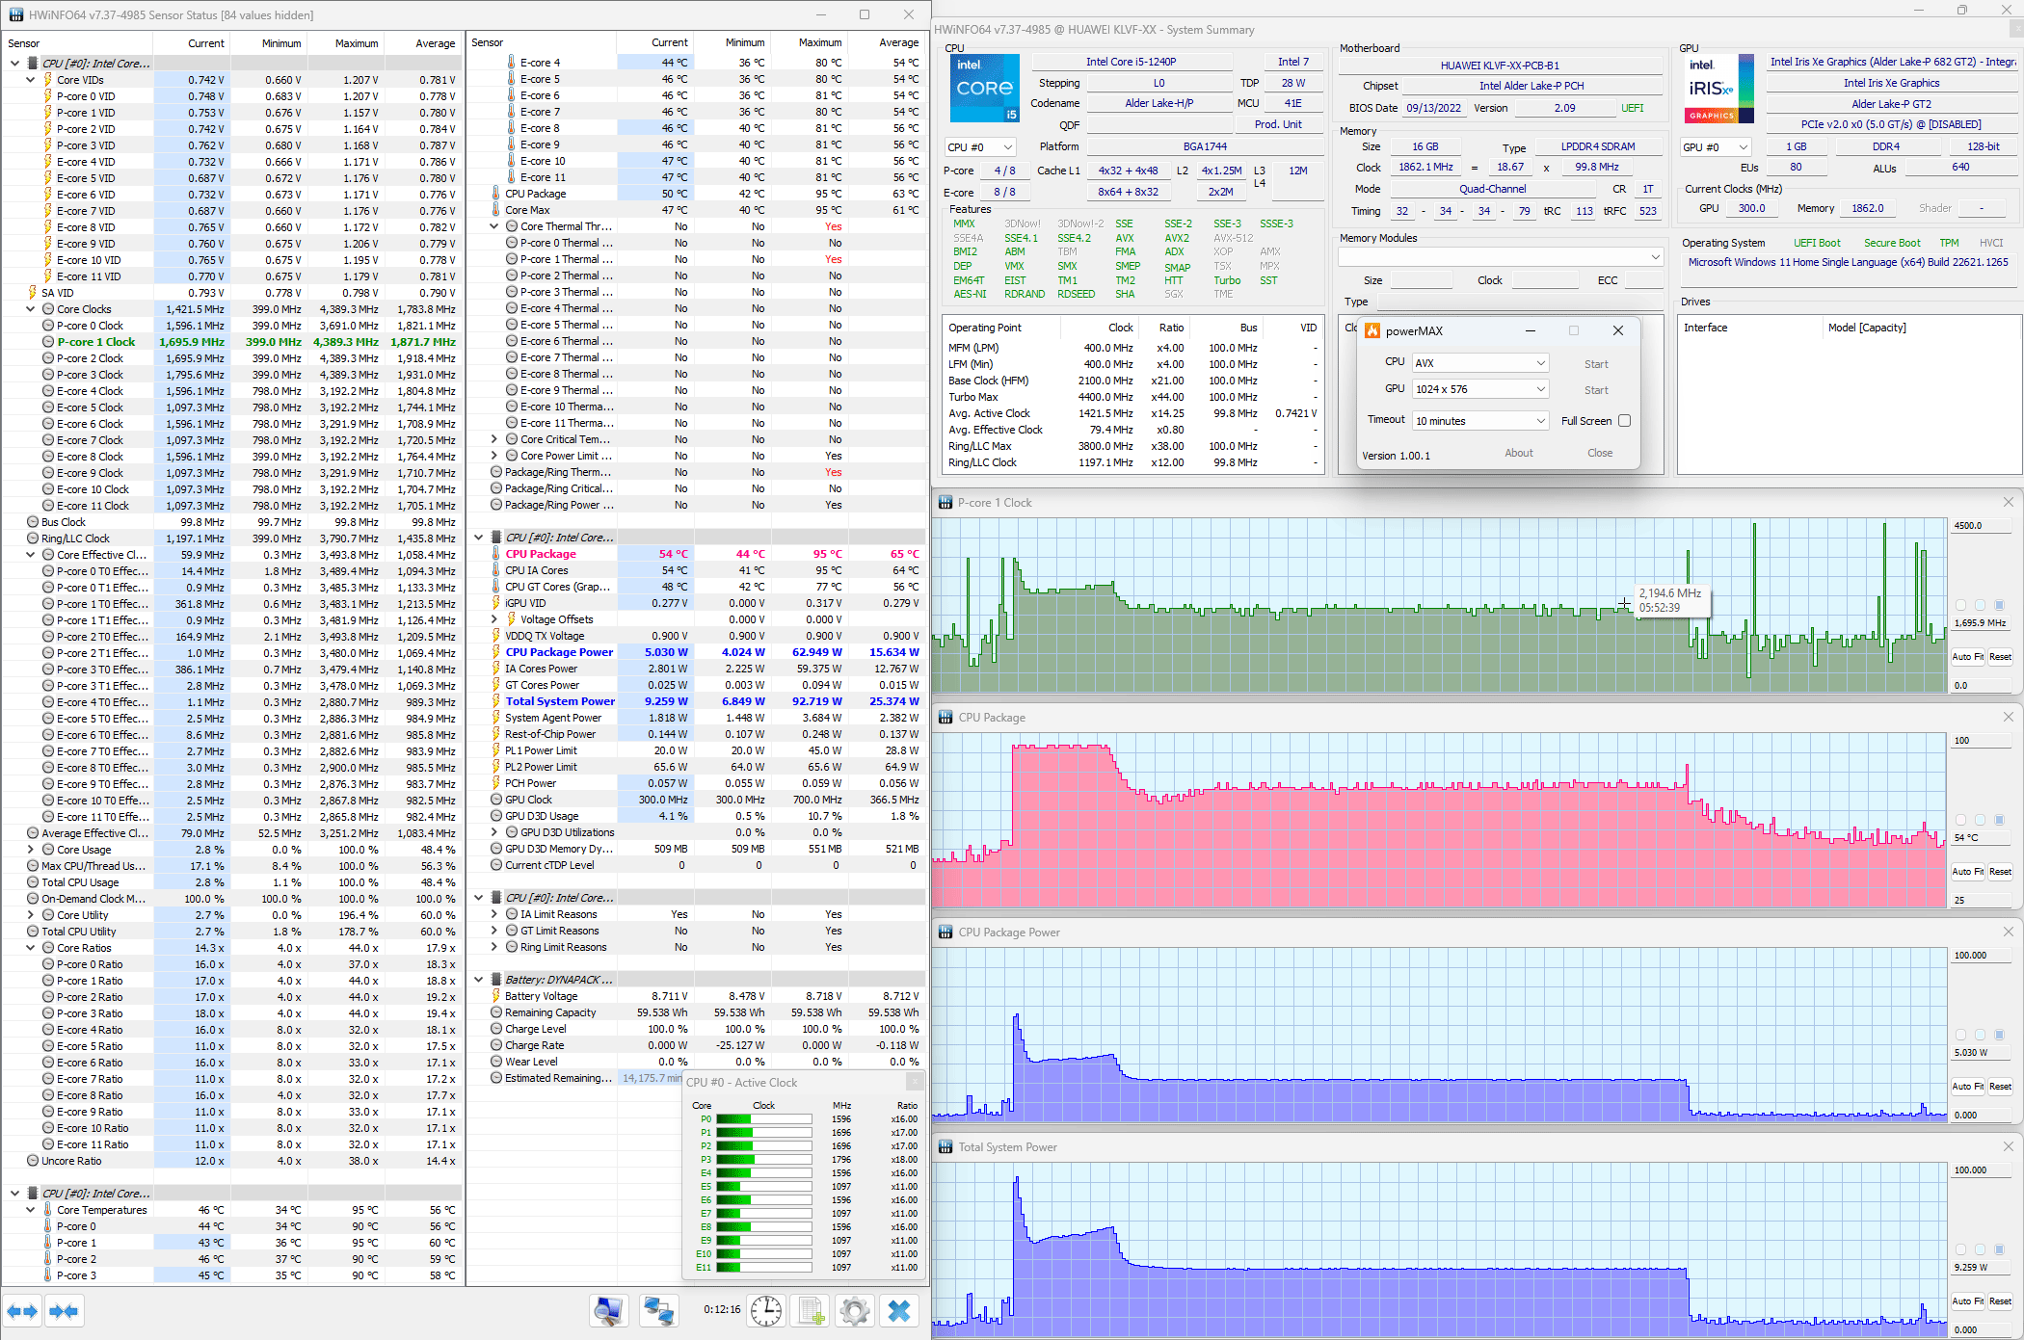Open the Memory Modules dropdown
This screenshot has height=1340, width=2024.
pyautogui.click(x=1501, y=257)
